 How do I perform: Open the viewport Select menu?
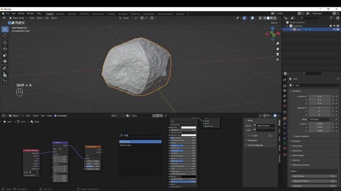point(39,18)
